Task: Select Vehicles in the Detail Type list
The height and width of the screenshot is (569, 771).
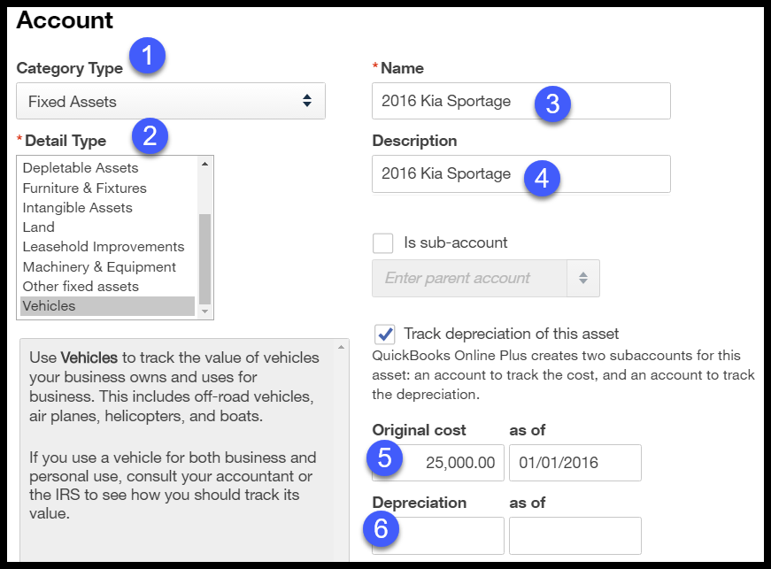Action: click(108, 305)
